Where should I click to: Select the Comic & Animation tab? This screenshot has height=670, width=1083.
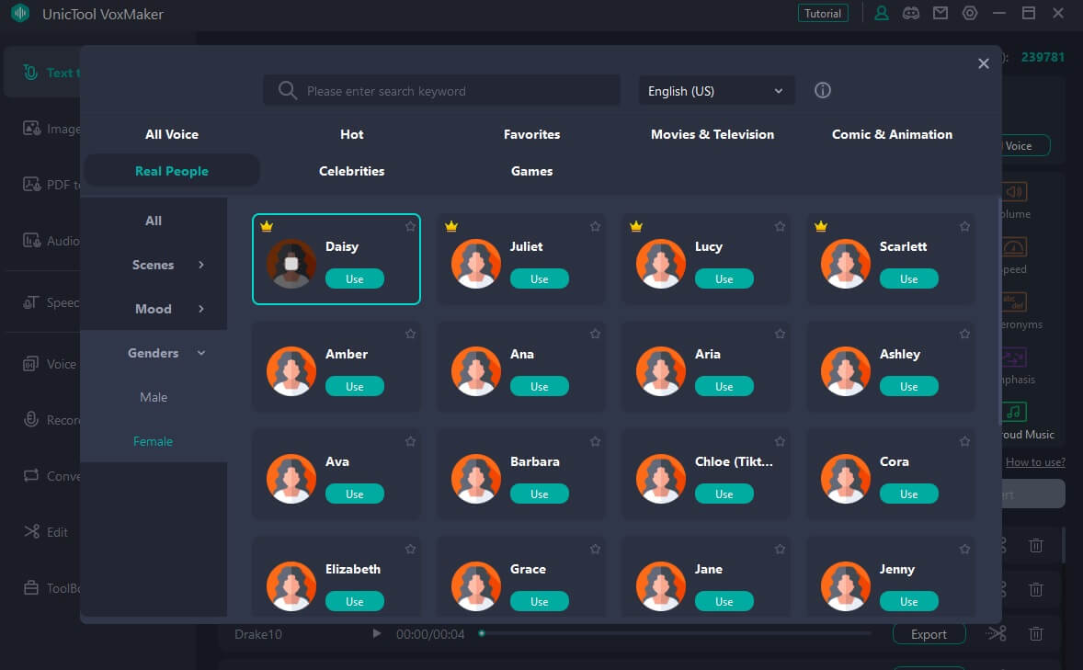point(892,135)
